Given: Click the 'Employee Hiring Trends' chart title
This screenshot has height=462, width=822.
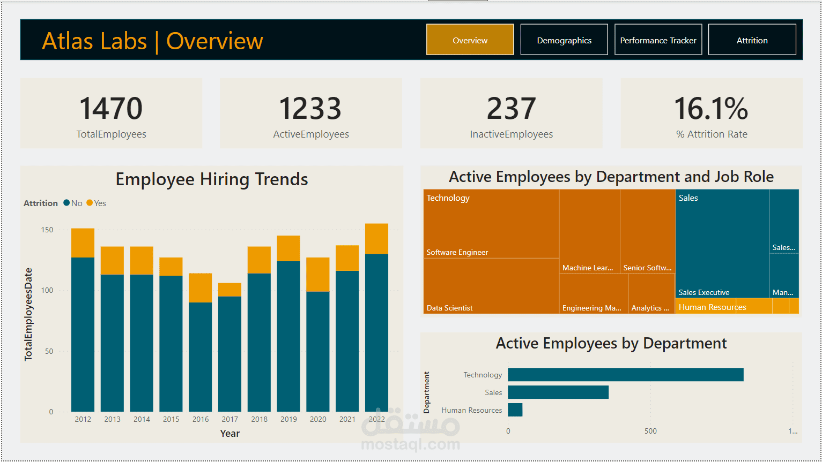Looking at the screenshot, I should click(212, 179).
